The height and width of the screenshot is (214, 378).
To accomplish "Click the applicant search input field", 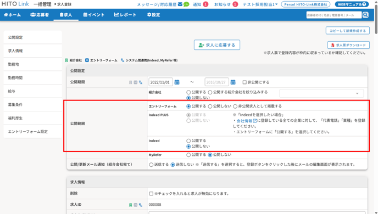I will (x=334, y=15).
